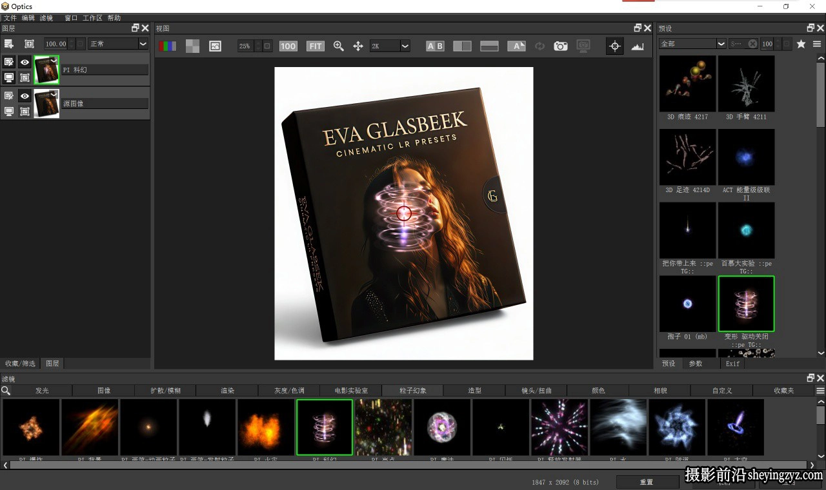Click the 源图像 layer name

tap(105, 103)
